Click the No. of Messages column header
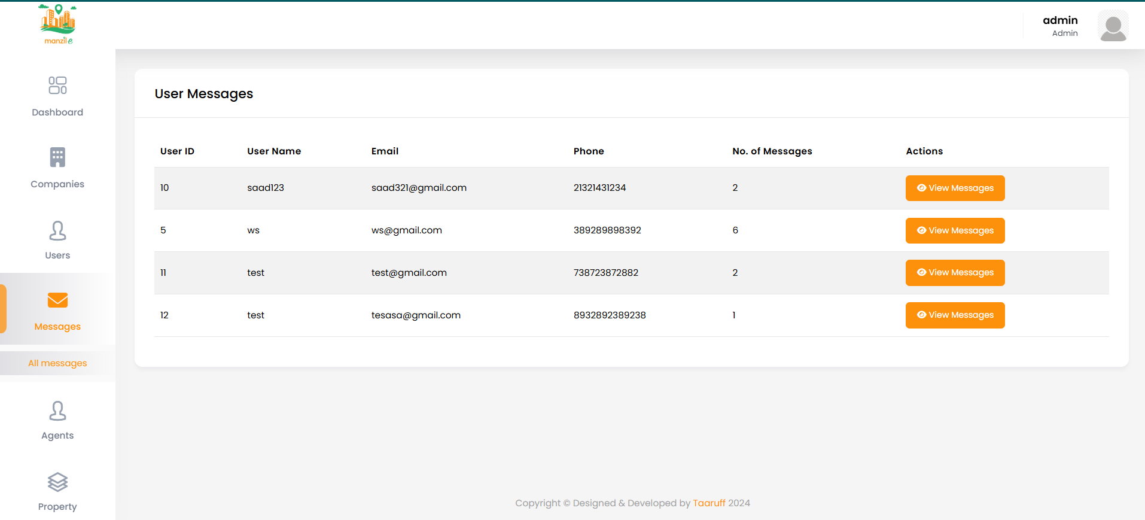Image resolution: width=1145 pixels, height=520 pixels. (x=772, y=151)
